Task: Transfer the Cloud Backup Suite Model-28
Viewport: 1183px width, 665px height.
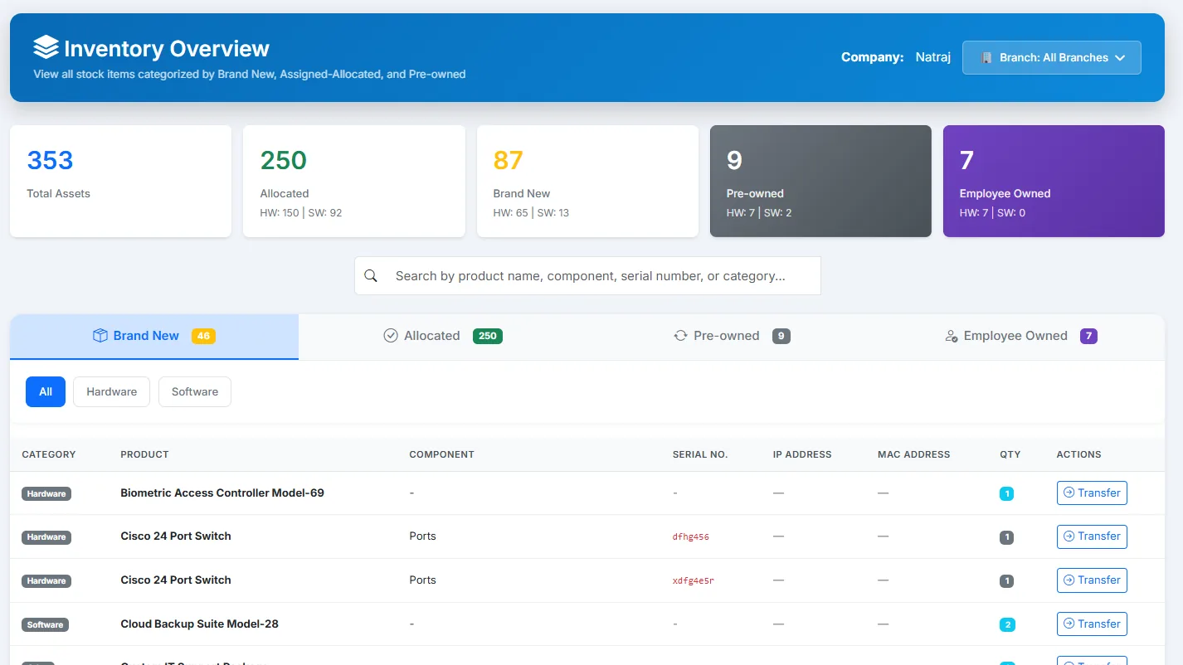Action: [x=1092, y=624]
